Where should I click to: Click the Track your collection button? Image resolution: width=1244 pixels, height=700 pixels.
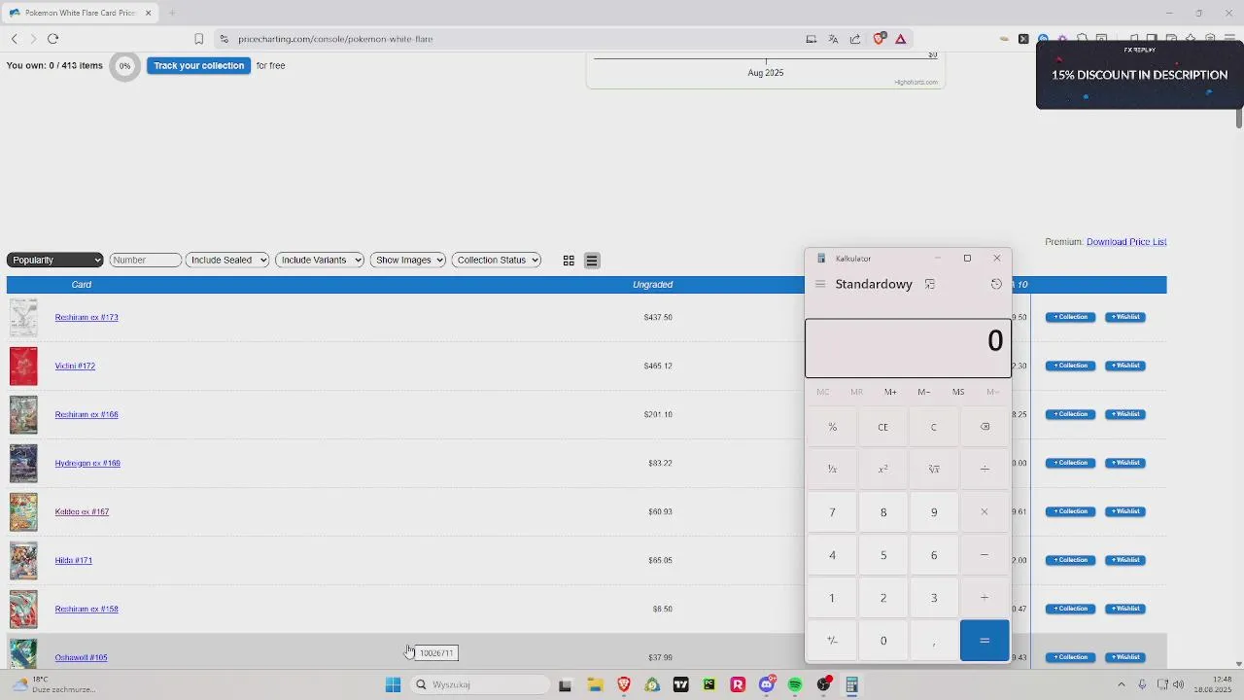tap(198, 65)
